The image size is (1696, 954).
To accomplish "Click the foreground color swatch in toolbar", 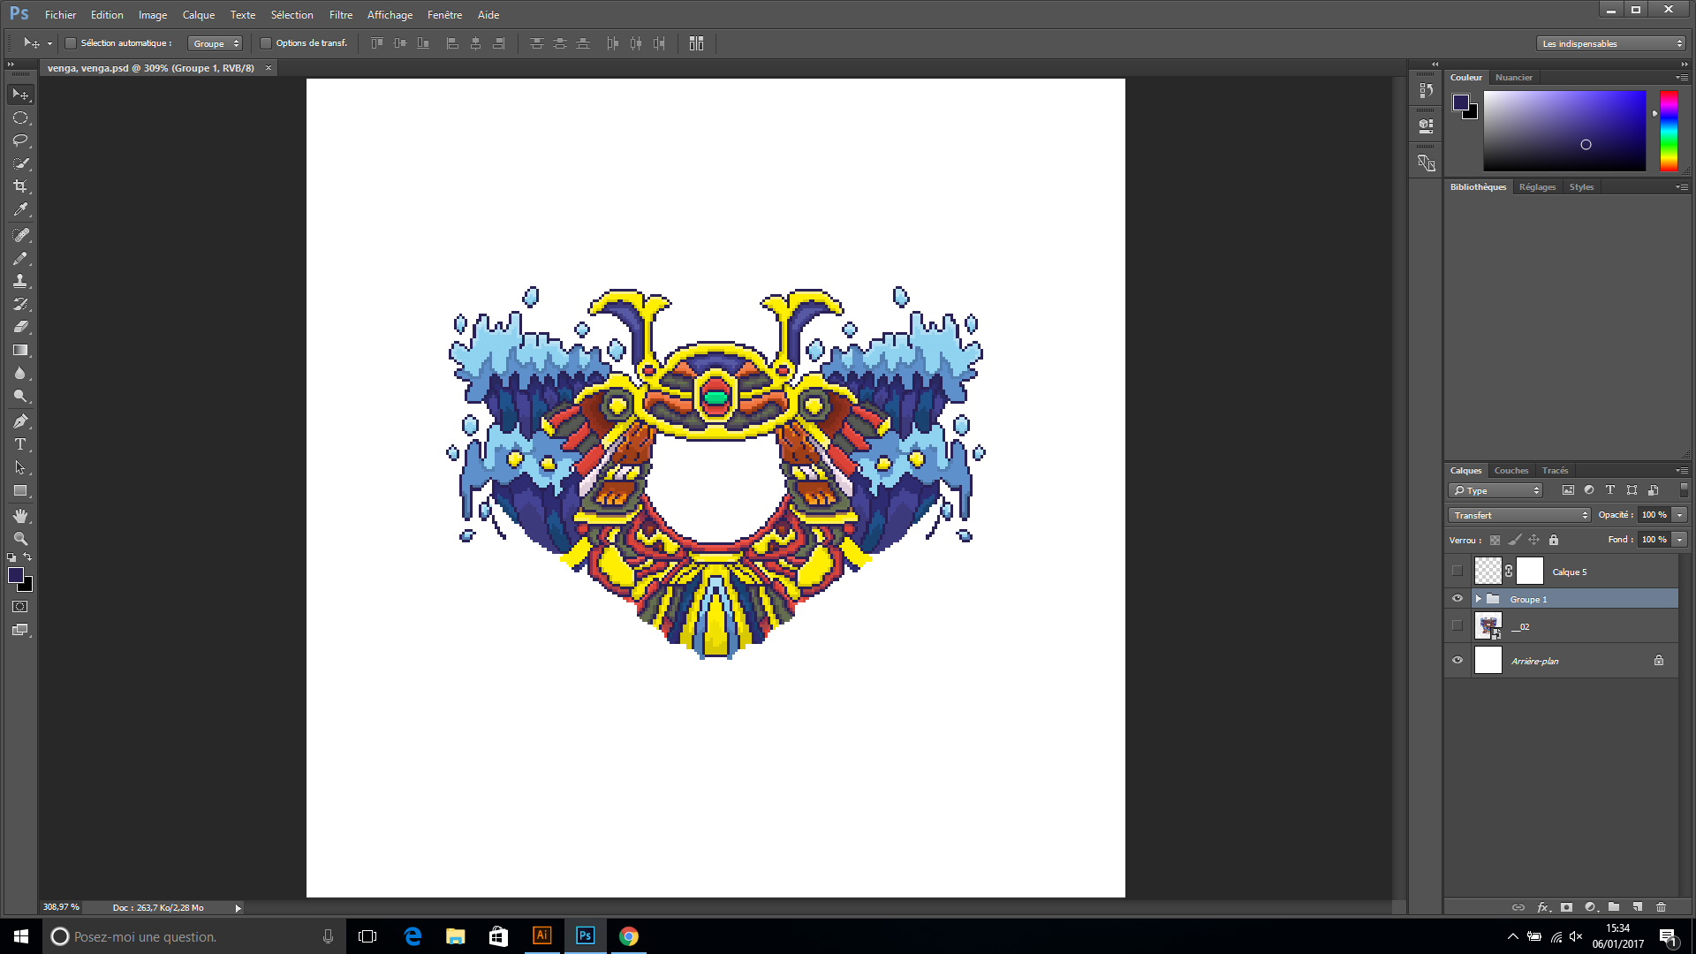I will (16, 575).
